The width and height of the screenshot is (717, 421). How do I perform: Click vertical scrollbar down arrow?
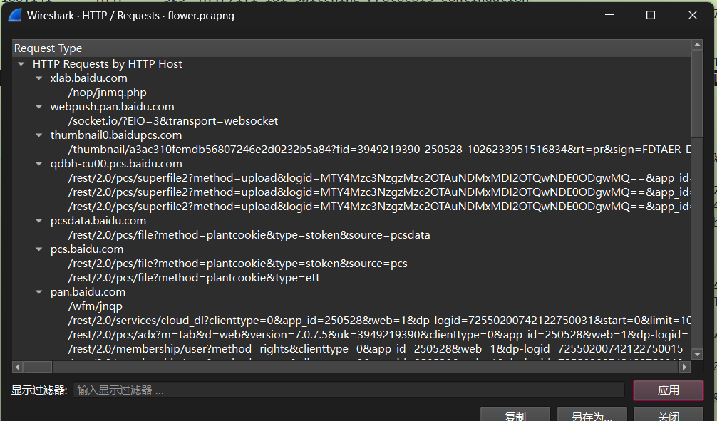tap(697, 354)
